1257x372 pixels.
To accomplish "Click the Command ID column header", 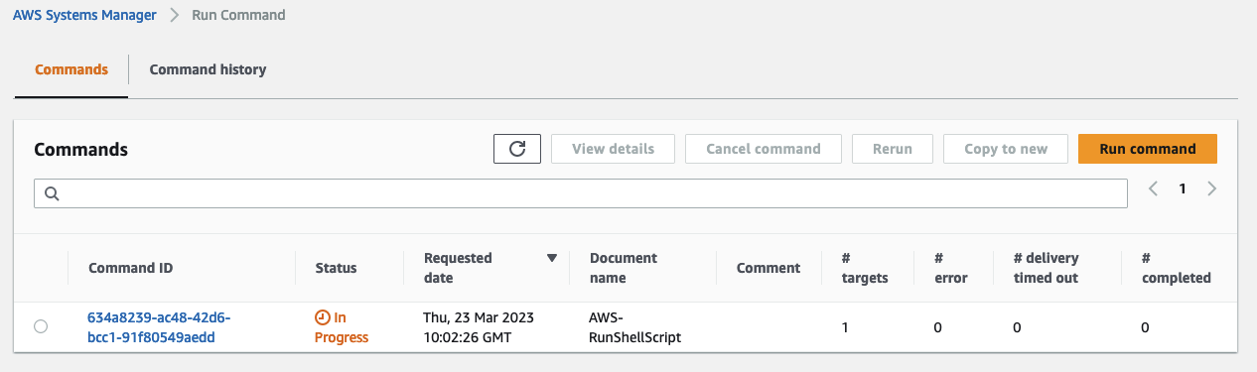I will tap(130, 268).
